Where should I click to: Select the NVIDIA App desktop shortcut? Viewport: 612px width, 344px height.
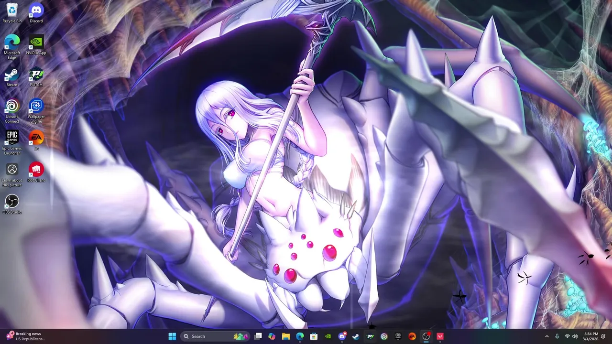pyautogui.click(x=36, y=44)
